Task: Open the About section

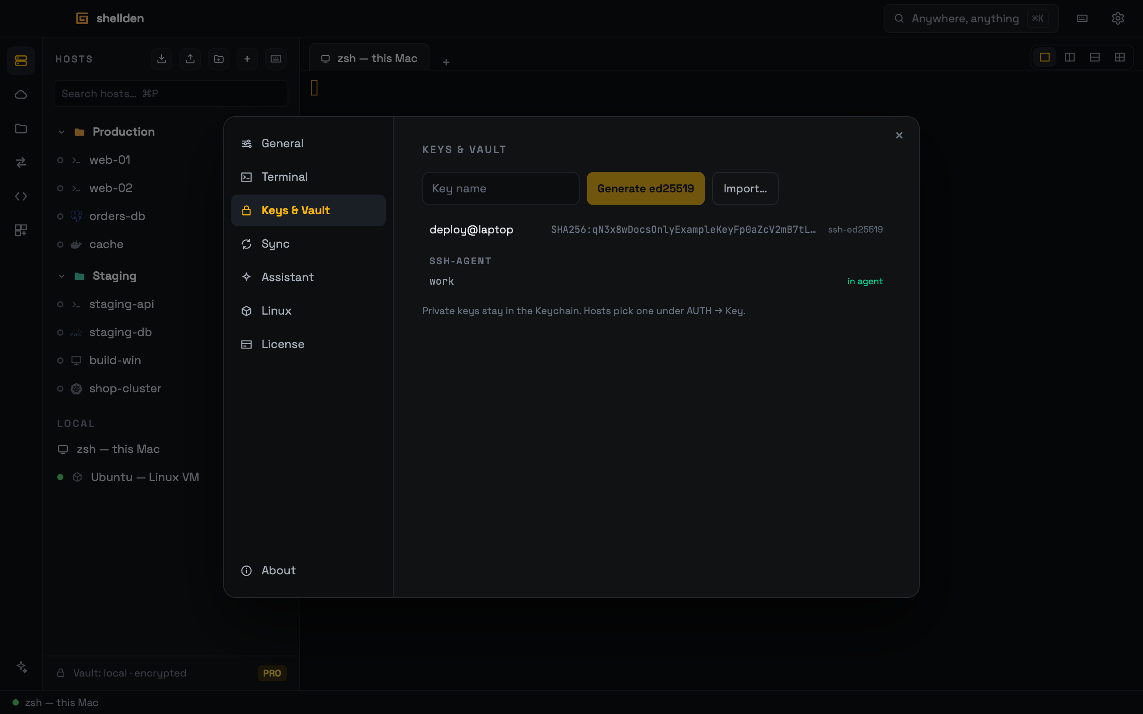Action: coord(309,570)
